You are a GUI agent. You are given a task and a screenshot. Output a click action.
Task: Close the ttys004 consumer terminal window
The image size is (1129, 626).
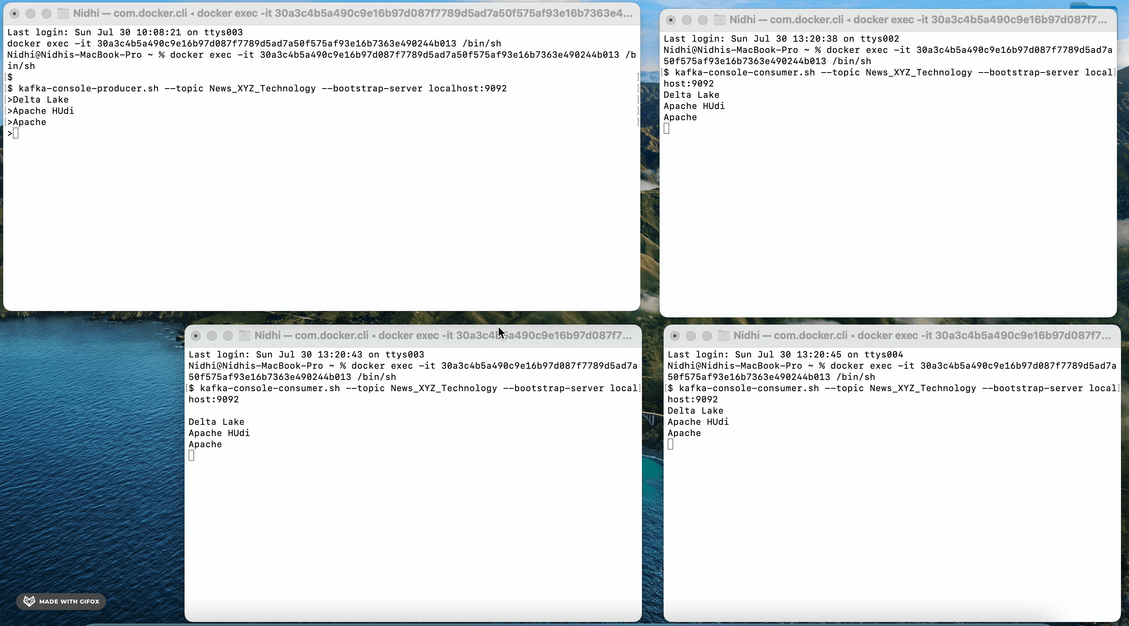point(675,336)
